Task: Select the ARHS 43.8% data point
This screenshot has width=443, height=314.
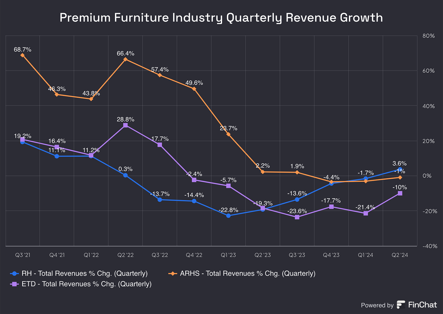Action: coord(91,99)
